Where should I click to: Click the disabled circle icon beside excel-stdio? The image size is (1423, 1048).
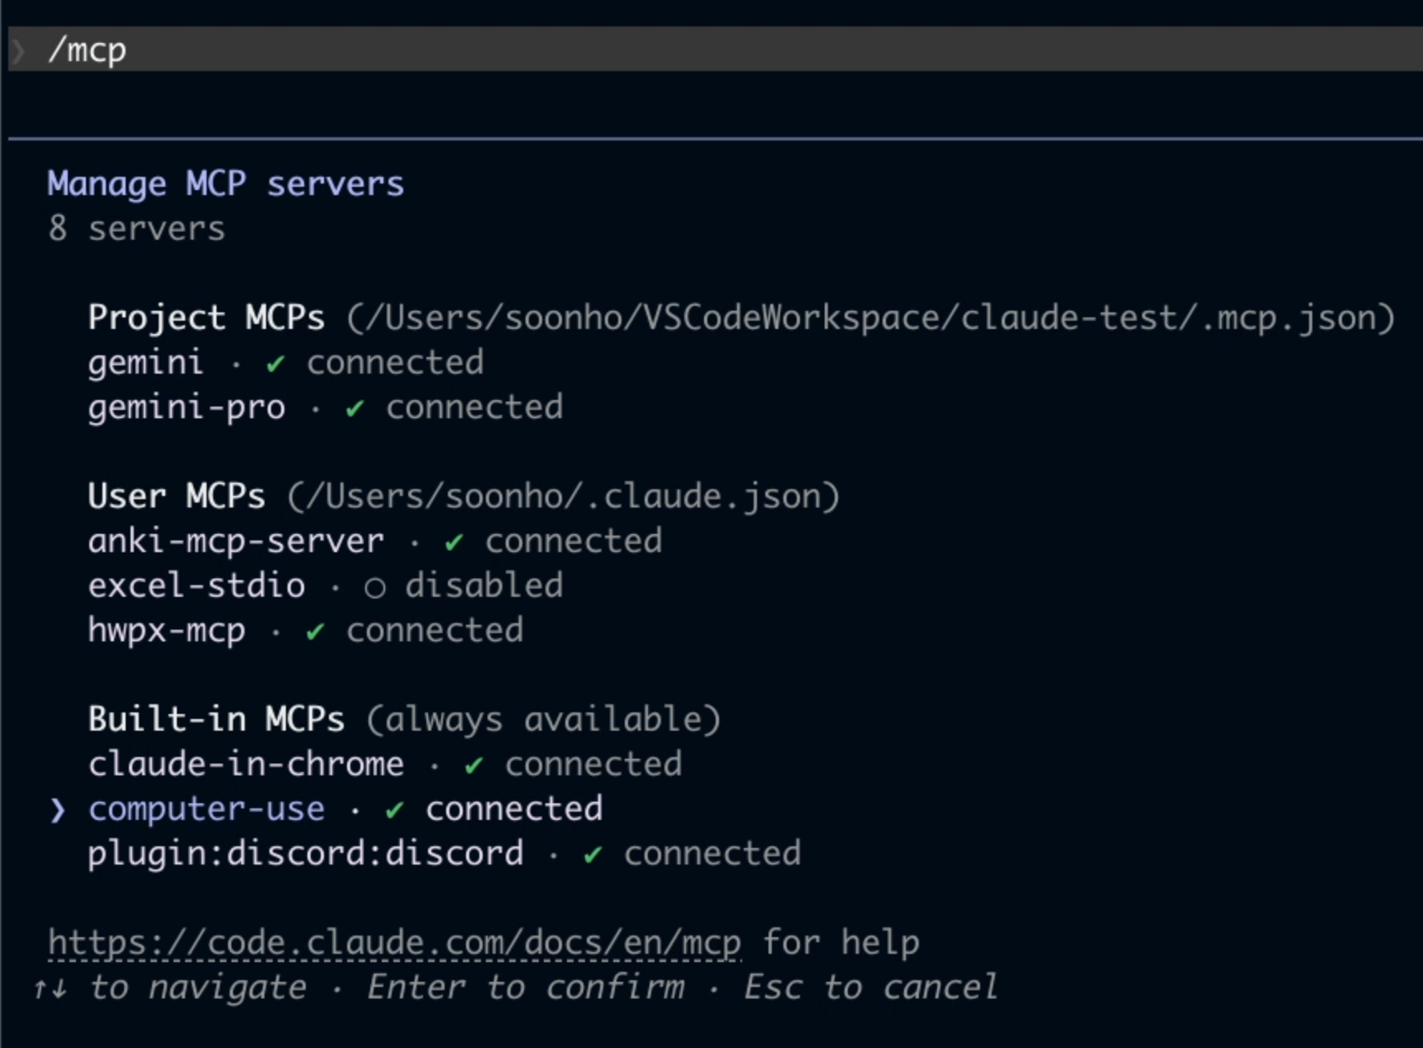point(374,588)
